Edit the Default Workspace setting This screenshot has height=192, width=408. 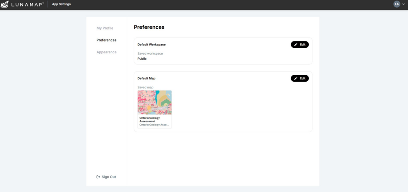coord(300,45)
